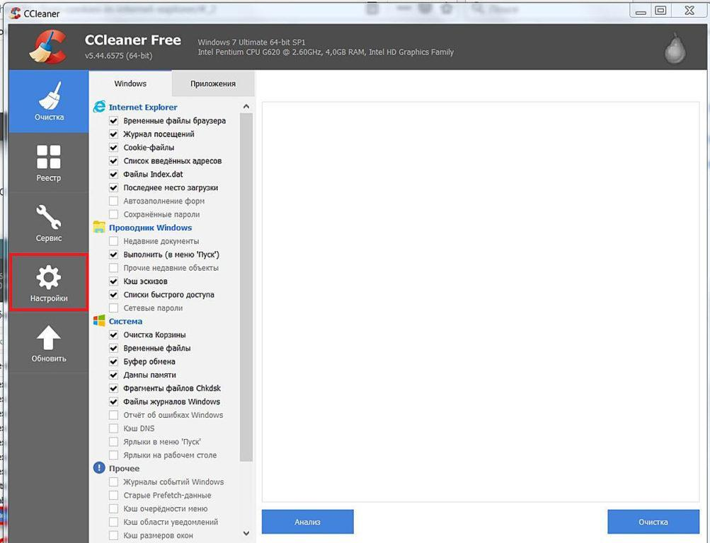Image resolution: width=710 pixels, height=543 pixels.
Task: Enable Ярлыки на рабочем столе
Action: point(114,455)
